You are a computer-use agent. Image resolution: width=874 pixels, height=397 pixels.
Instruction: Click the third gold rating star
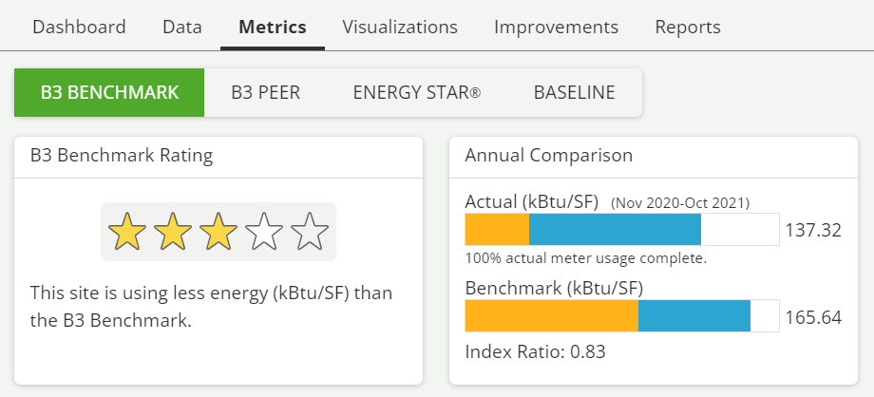point(218,232)
